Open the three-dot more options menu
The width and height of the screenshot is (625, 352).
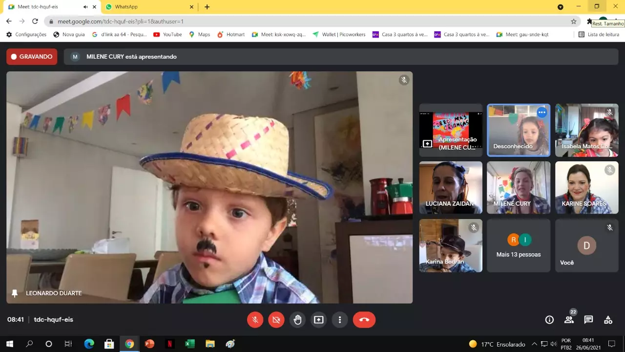[340, 320]
